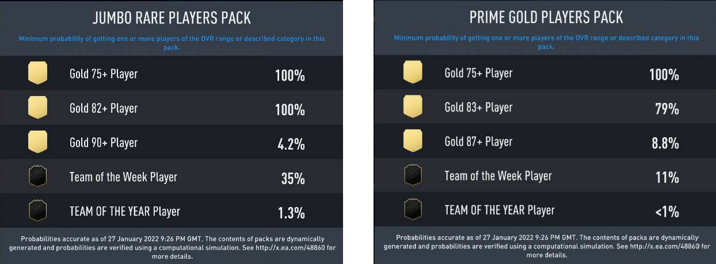Select Team of the Week card icon in Jumbo Rare pack

[x=37, y=177]
